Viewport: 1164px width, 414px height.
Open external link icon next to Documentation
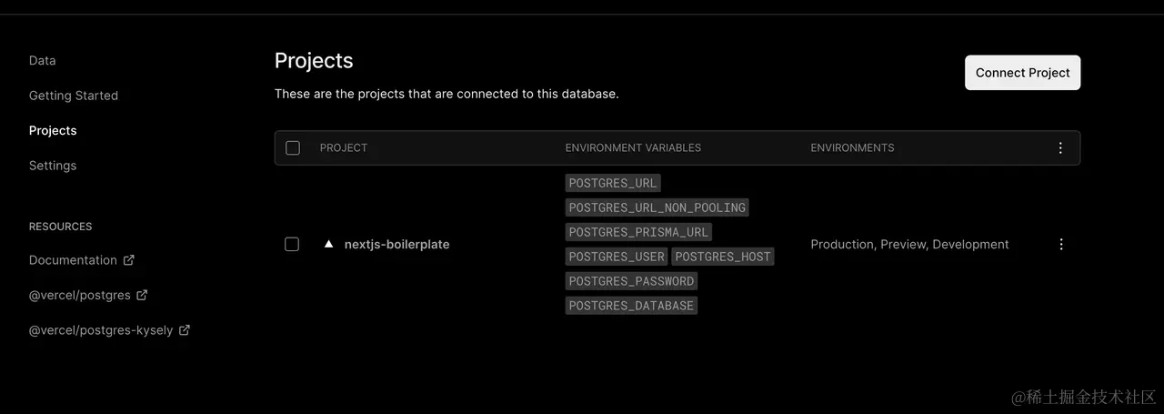coord(129,260)
